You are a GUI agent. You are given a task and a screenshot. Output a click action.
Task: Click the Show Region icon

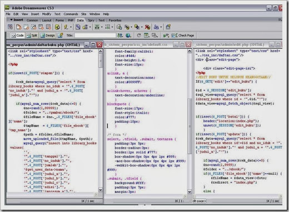(x=85, y=27)
